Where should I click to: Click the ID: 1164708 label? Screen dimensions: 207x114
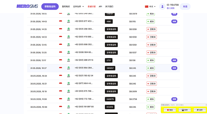(172, 5)
